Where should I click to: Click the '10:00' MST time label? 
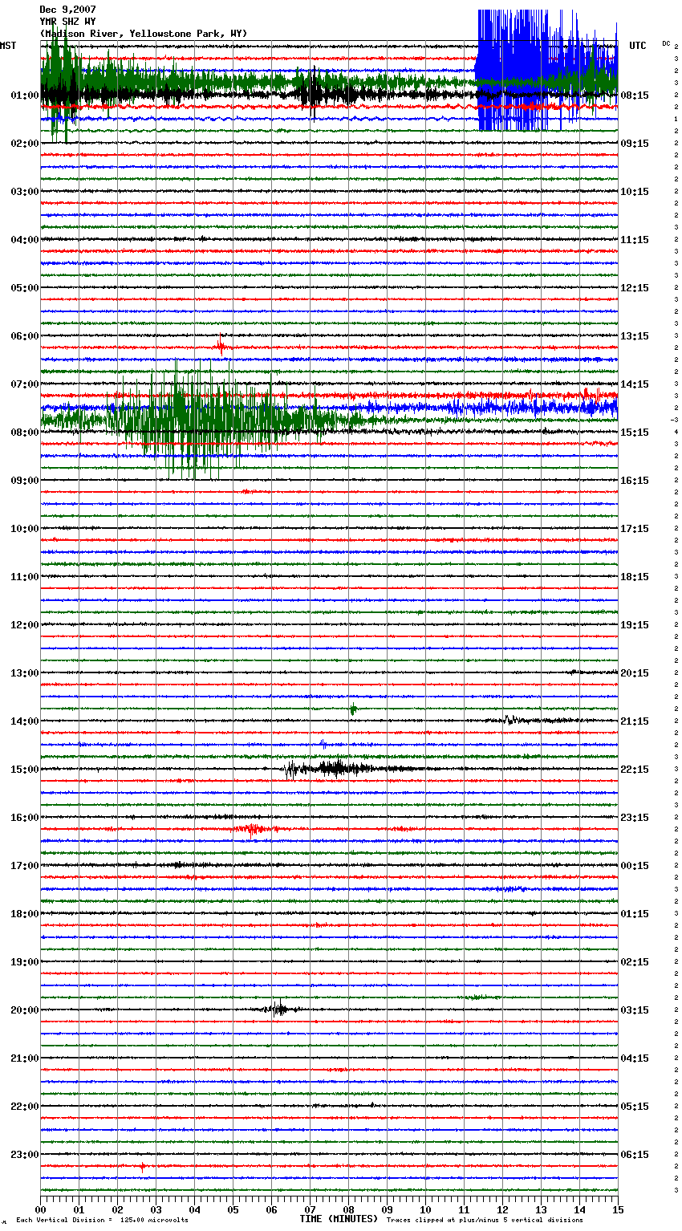pos(25,529)
